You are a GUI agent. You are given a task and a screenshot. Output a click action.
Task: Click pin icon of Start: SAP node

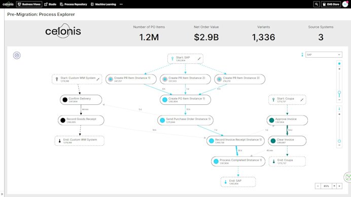172,59
